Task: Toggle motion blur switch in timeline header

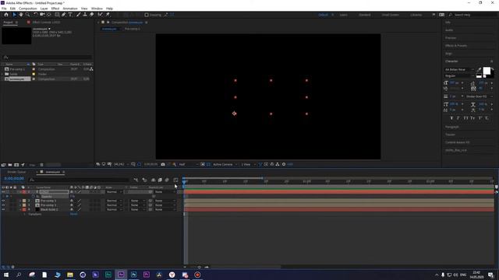Action: pyautogui.click(x=167, y=180)
